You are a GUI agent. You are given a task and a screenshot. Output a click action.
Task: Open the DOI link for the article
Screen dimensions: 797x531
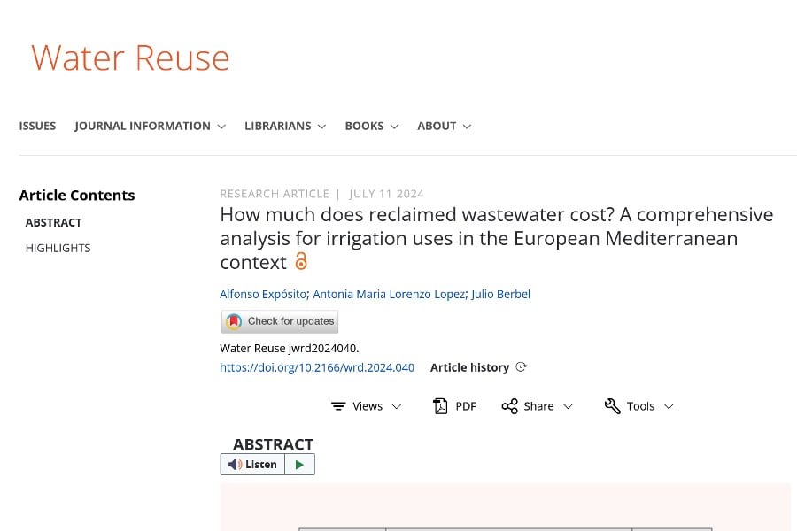[317, 367]
